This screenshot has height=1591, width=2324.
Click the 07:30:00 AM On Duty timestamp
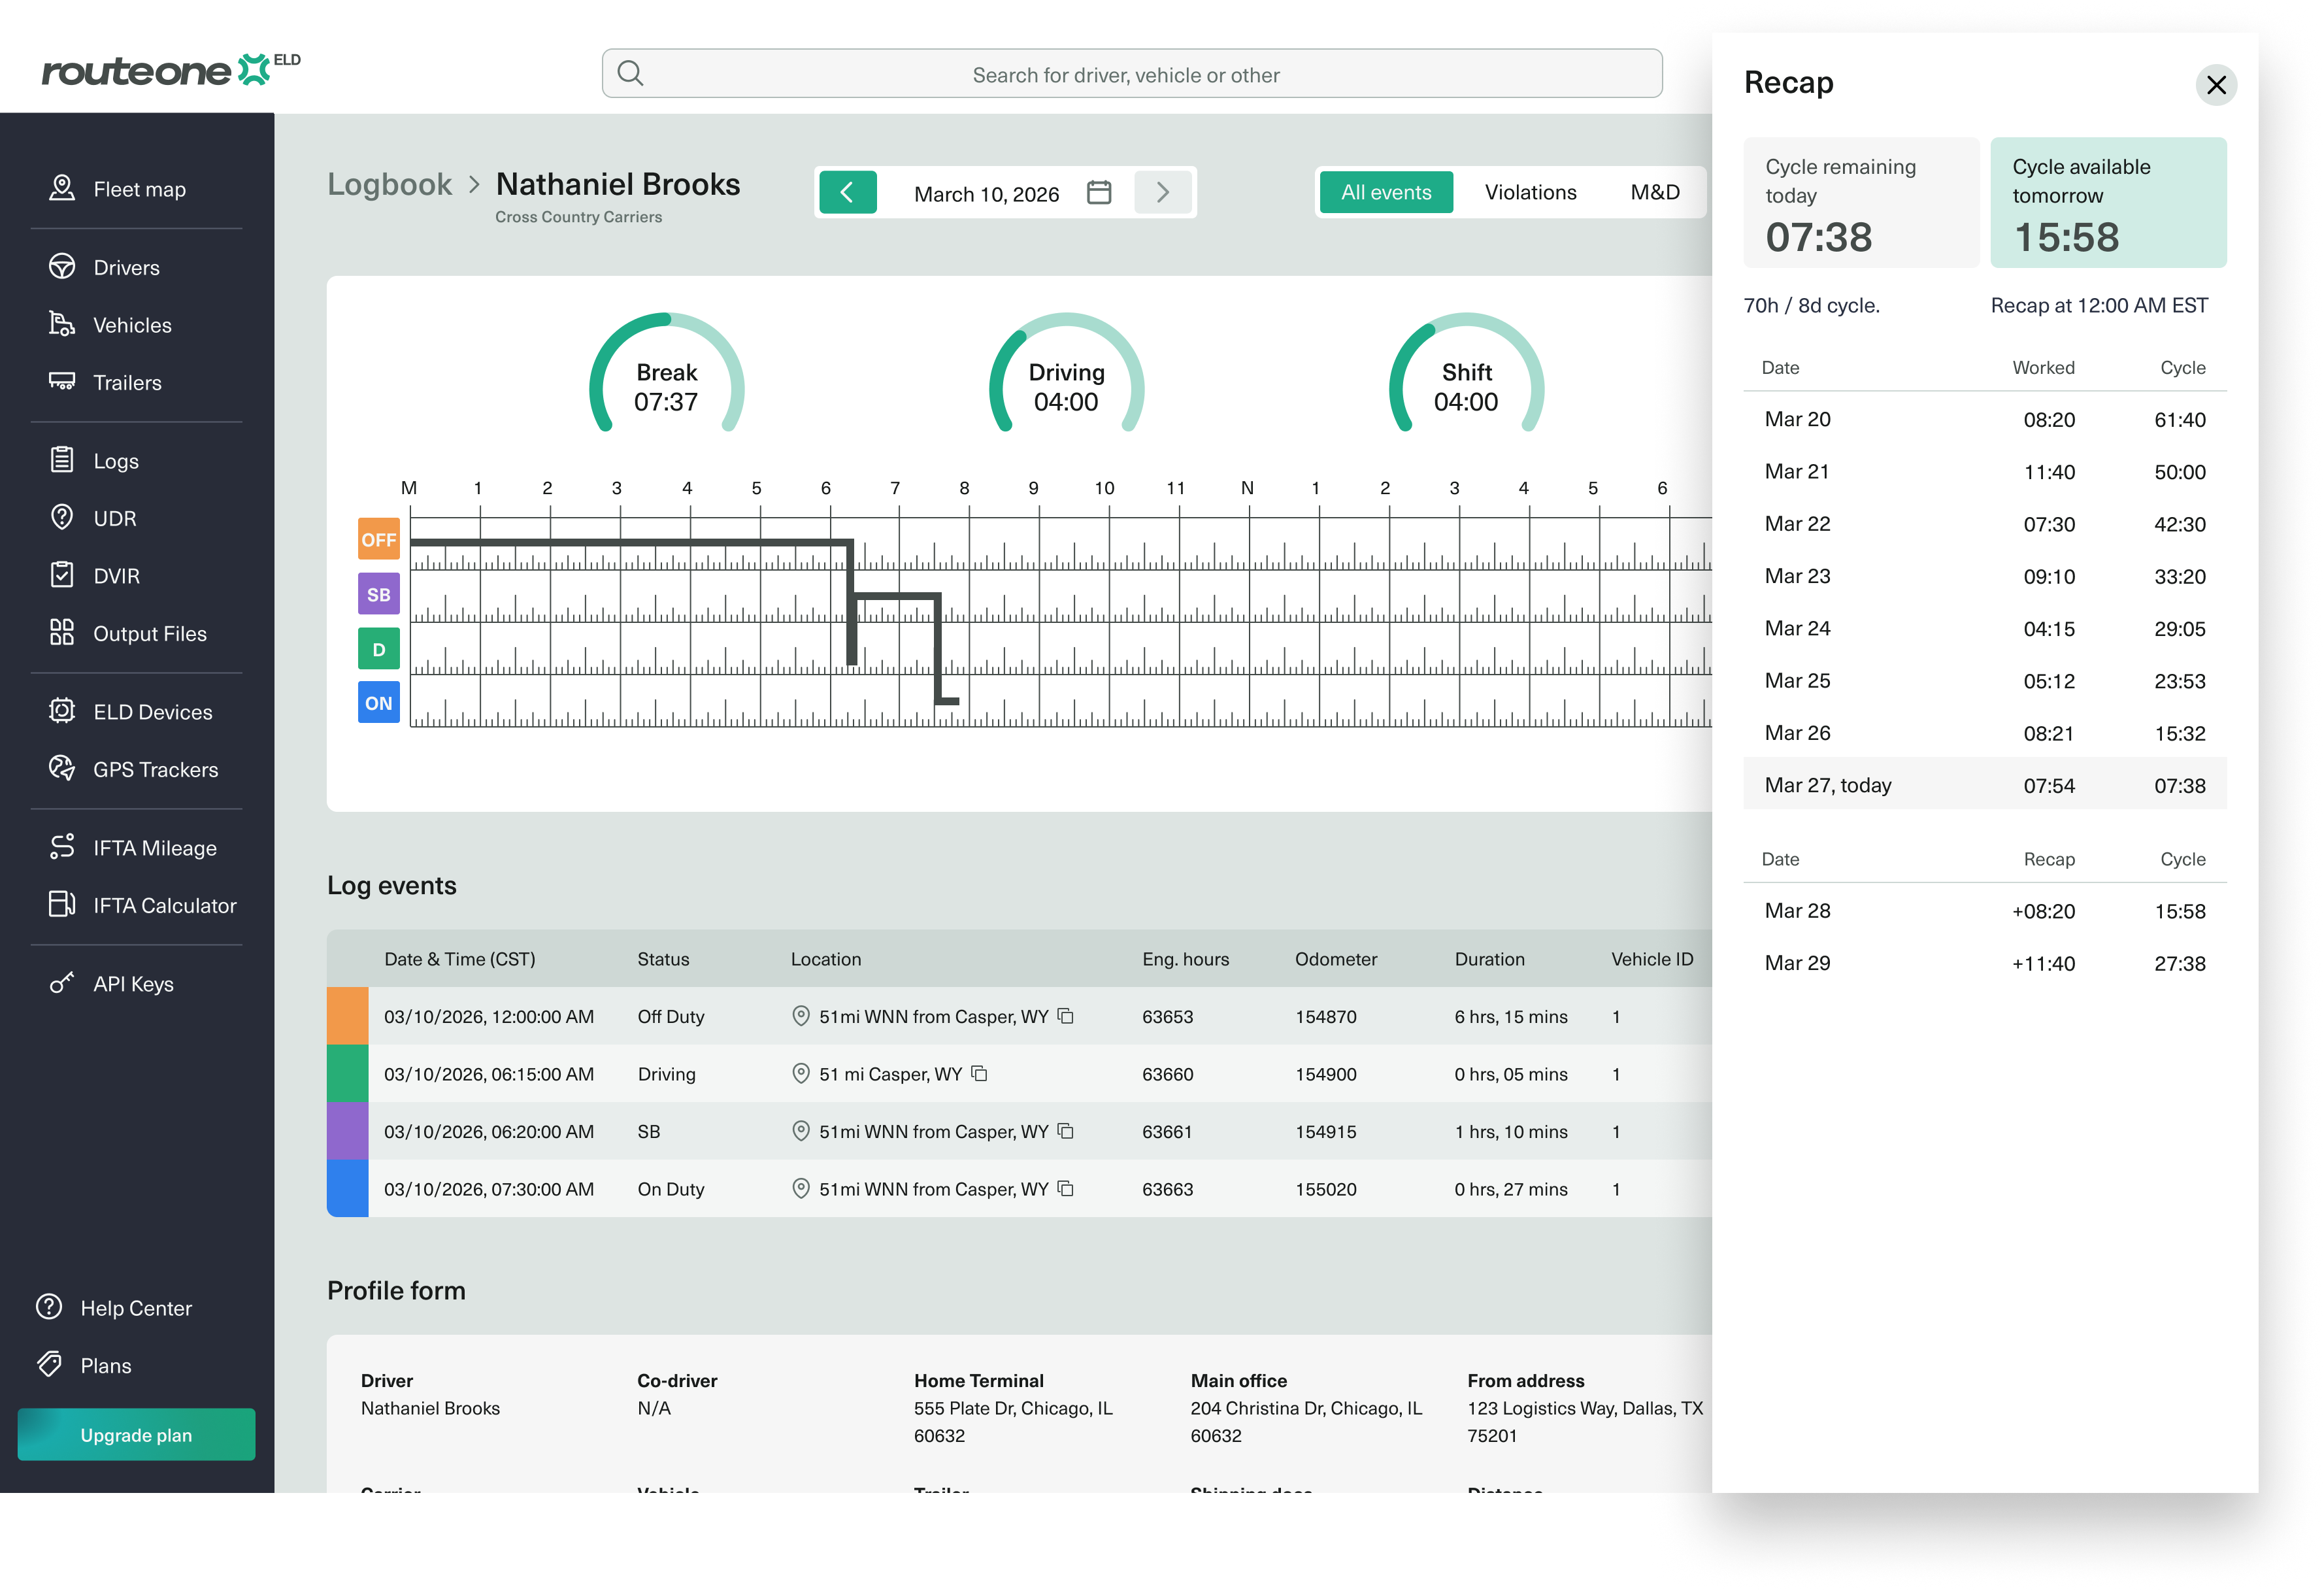point(489,1189)
